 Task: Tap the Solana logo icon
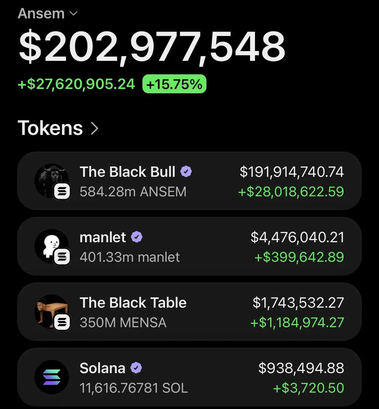click(52, 377)
